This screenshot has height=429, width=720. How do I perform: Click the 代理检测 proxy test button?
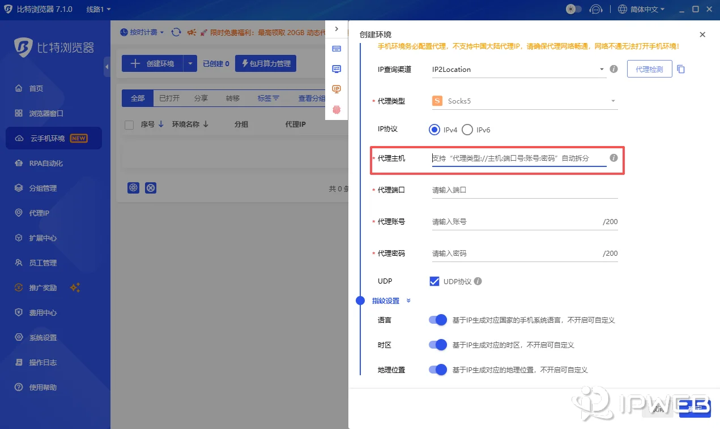coord(649,68)
